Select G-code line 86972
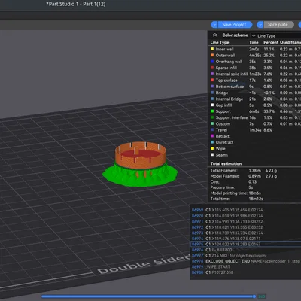 click(x=246, y=227)
